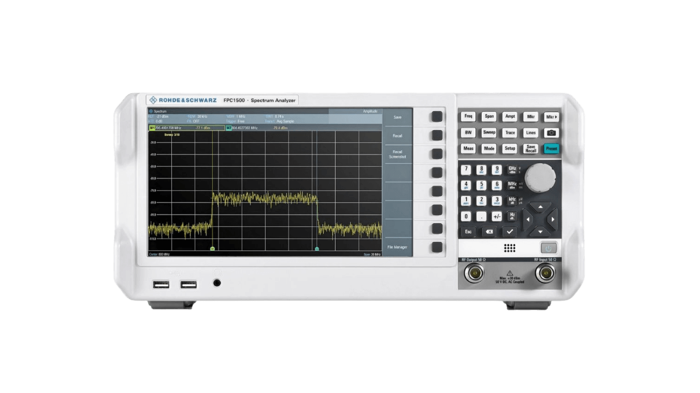
Task: Choose the Recall Screenshot softkey
Action: point(398,154)
